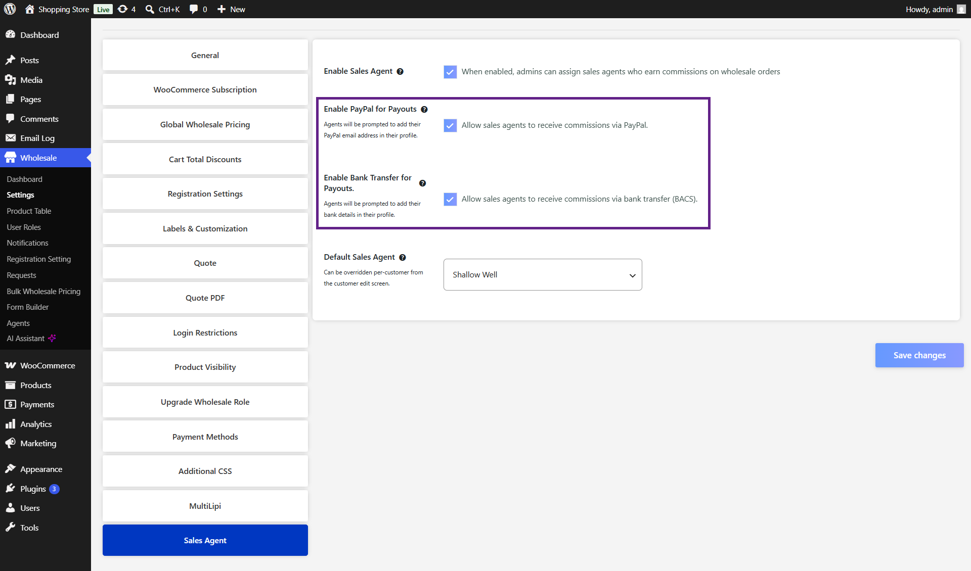The width and height of the screenshot is (971, 571).
Task: Open the Shopping Store home icon
Action: 30,9
